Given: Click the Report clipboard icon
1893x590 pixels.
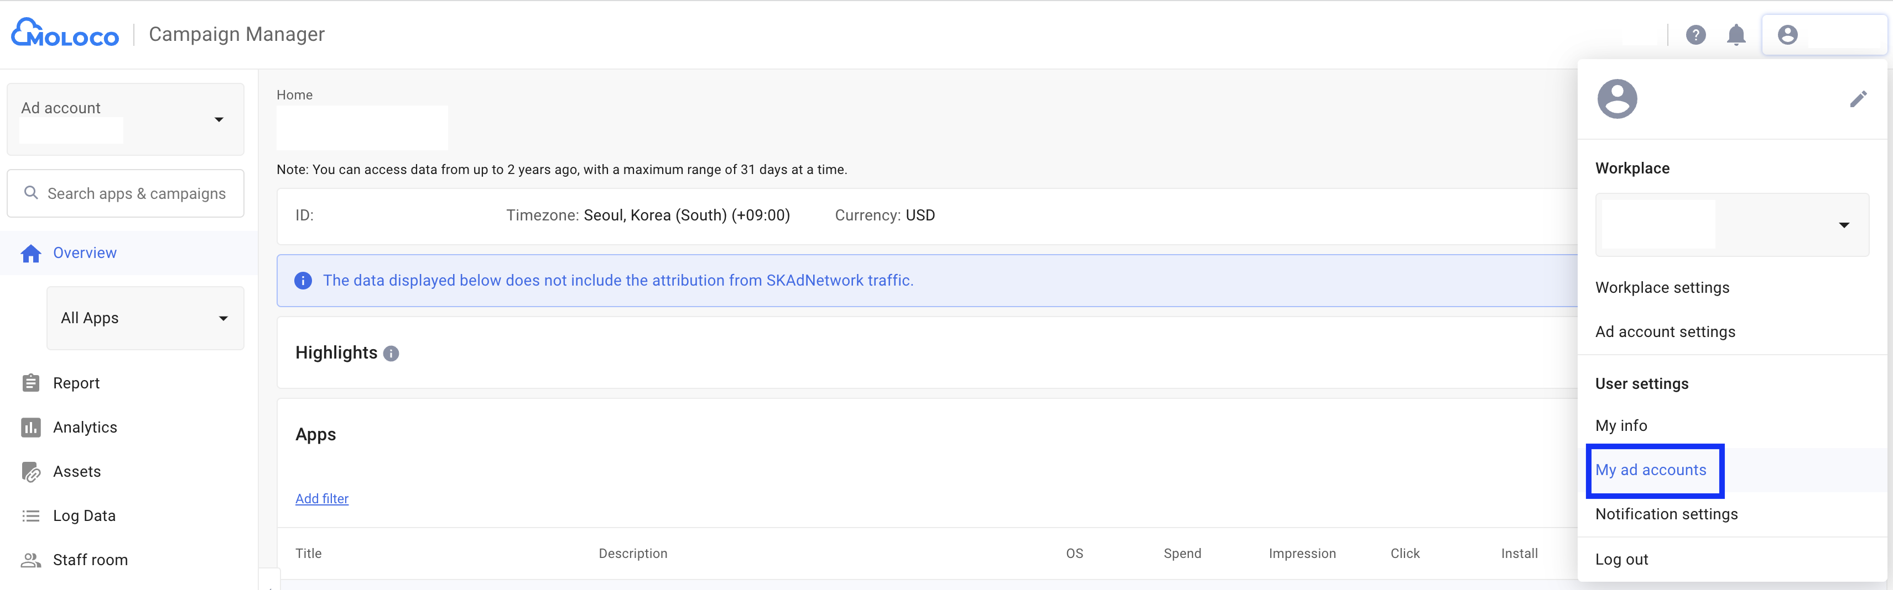Looking at the screenshot, I should (31, 383).
